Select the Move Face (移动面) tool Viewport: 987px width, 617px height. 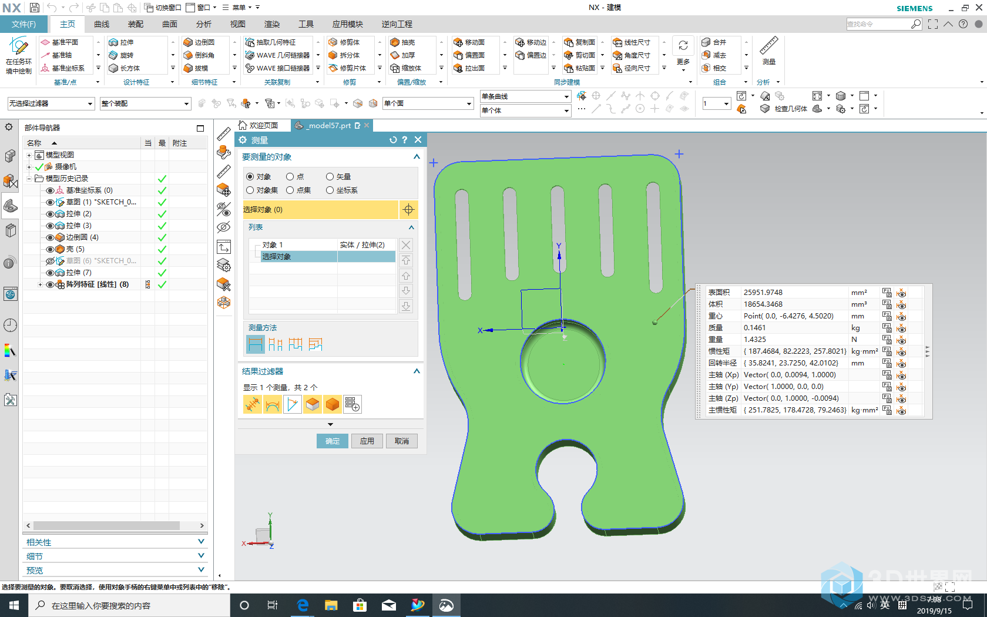[x=469, y=42]
